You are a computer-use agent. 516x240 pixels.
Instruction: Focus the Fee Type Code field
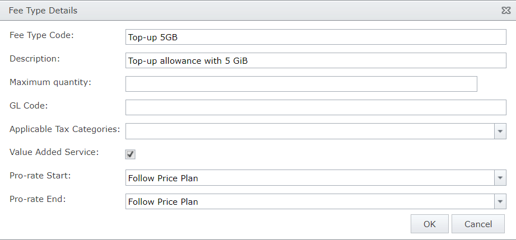tap(315, 37)
